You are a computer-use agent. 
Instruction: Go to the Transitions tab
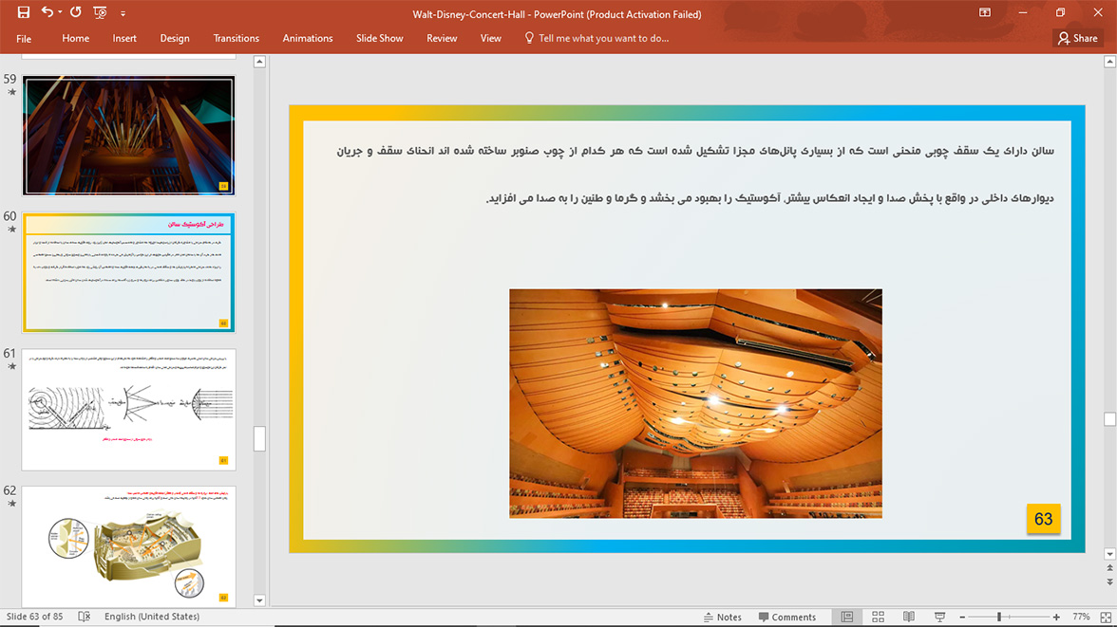tap(236, 39)
